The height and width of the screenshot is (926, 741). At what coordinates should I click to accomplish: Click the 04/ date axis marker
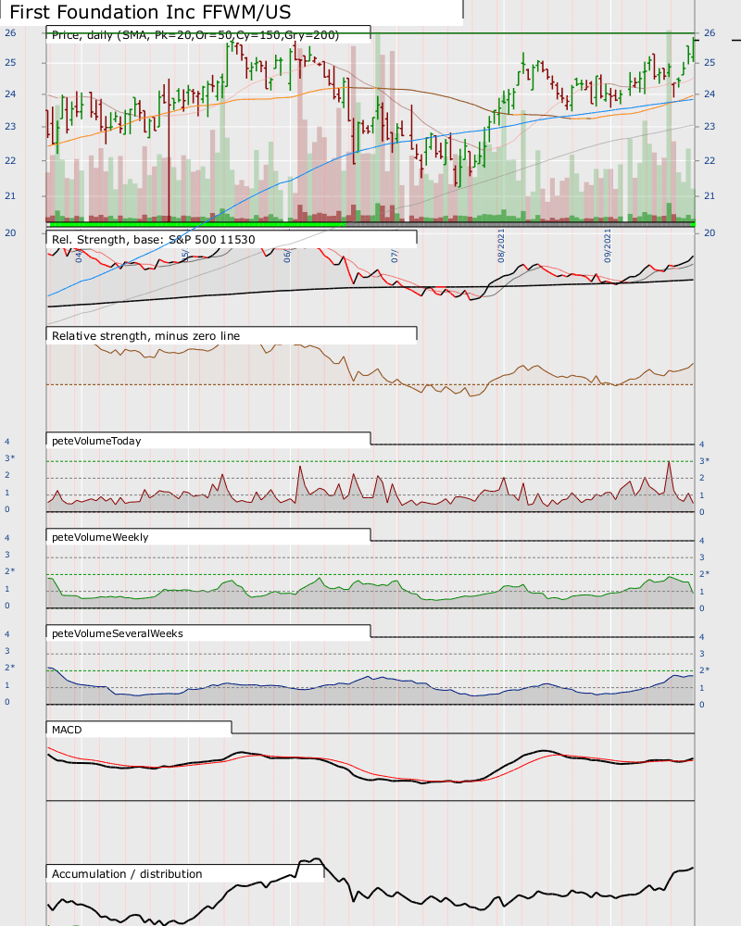79,256
